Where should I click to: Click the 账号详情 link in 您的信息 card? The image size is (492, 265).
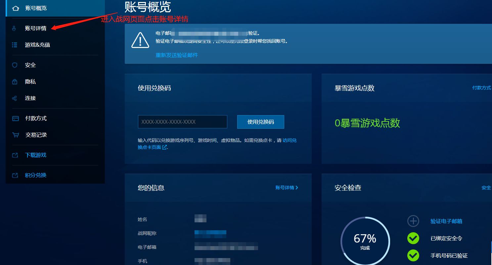(x=285, y=188)
